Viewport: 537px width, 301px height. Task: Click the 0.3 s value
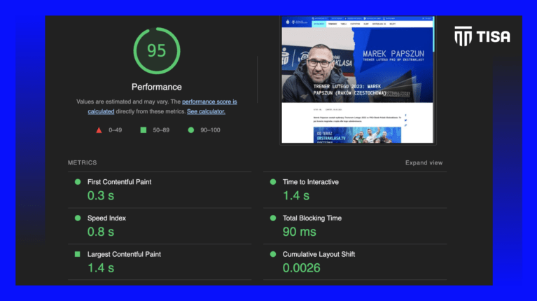(x=101, y=195)
